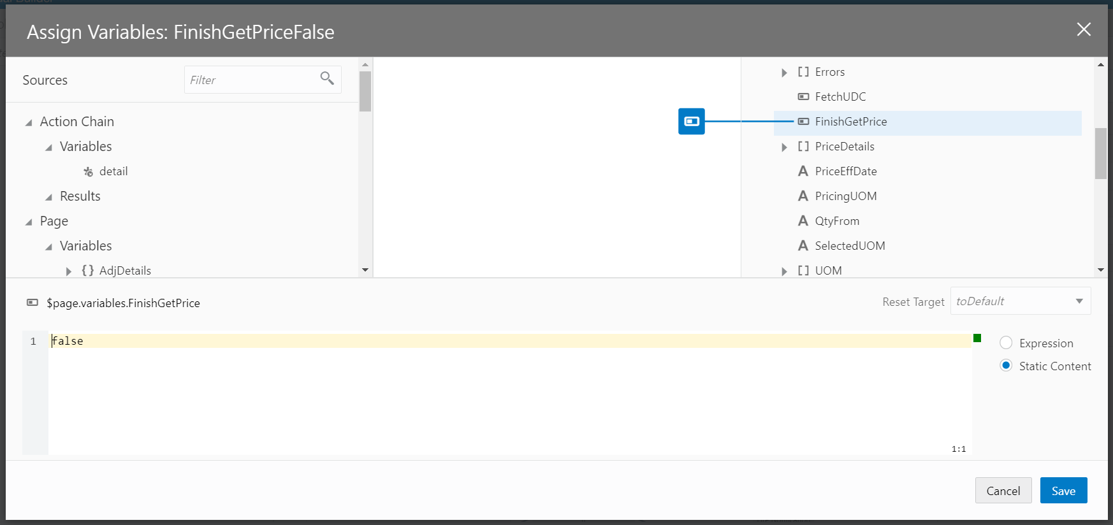The width and height of the screenshot is (1113, 525).
Task: Collapse the Action Chain tree node
Action: pyautogui.click(x=29, y=122)
